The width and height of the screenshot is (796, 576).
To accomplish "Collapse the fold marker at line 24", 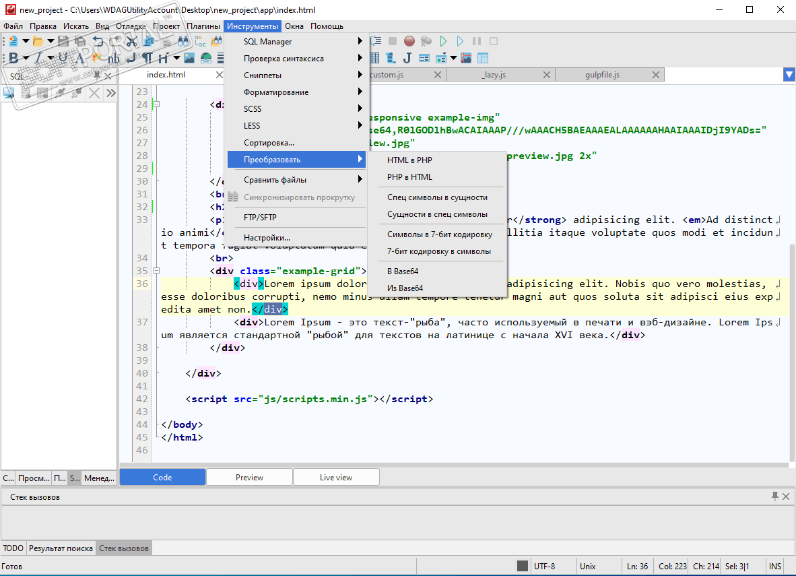I will click(x=156, y=104).
